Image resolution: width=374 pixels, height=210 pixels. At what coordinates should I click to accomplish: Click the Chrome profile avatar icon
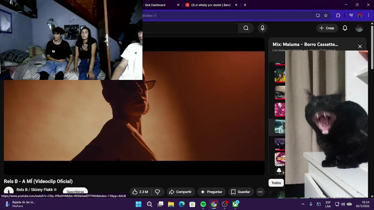pyautogui.click(x=360, y=15)
